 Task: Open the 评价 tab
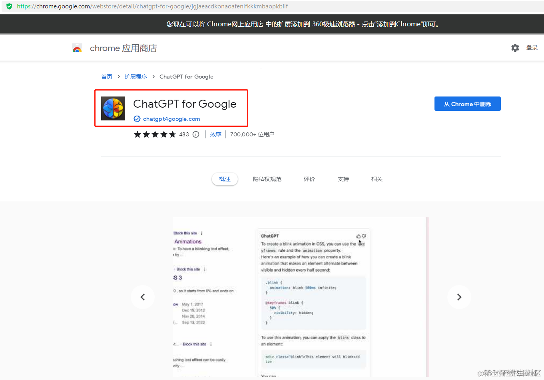(x=309, y=179)
